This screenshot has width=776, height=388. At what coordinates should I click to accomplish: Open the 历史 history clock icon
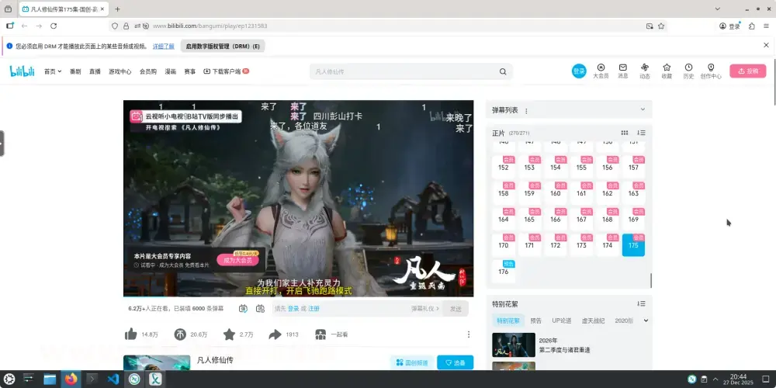coord(688,71)
